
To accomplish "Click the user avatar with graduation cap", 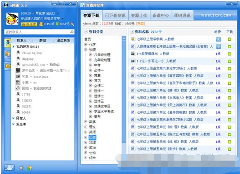I will [x=12, y=19].
